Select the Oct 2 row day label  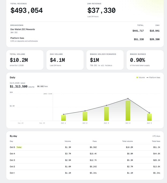[12, 167]
